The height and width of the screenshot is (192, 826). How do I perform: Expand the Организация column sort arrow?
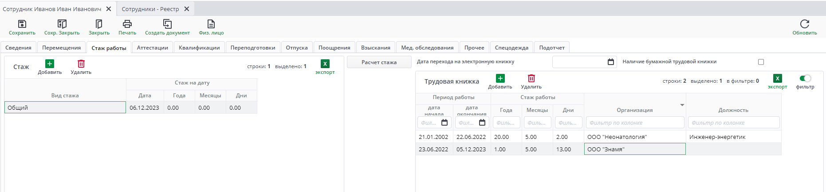click(682, 105)
